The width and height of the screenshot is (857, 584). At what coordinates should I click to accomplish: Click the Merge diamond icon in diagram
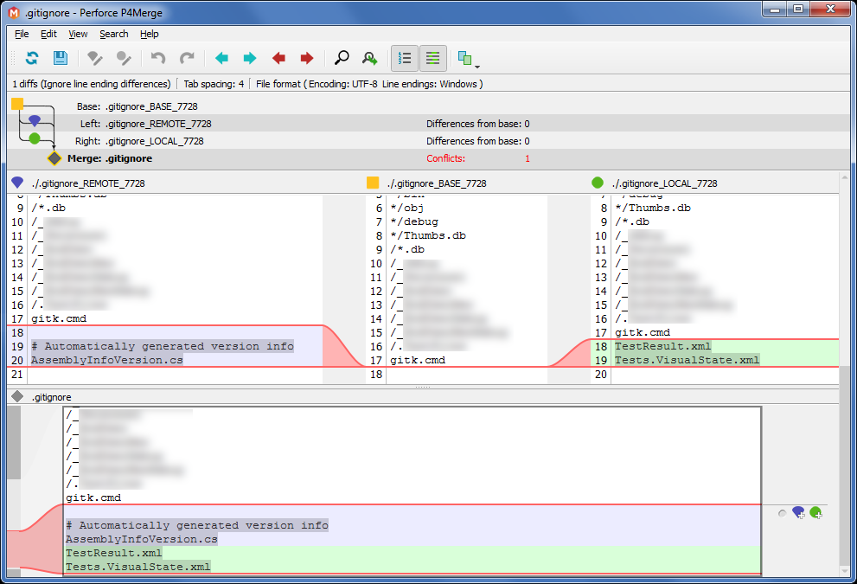click(54, 158)
